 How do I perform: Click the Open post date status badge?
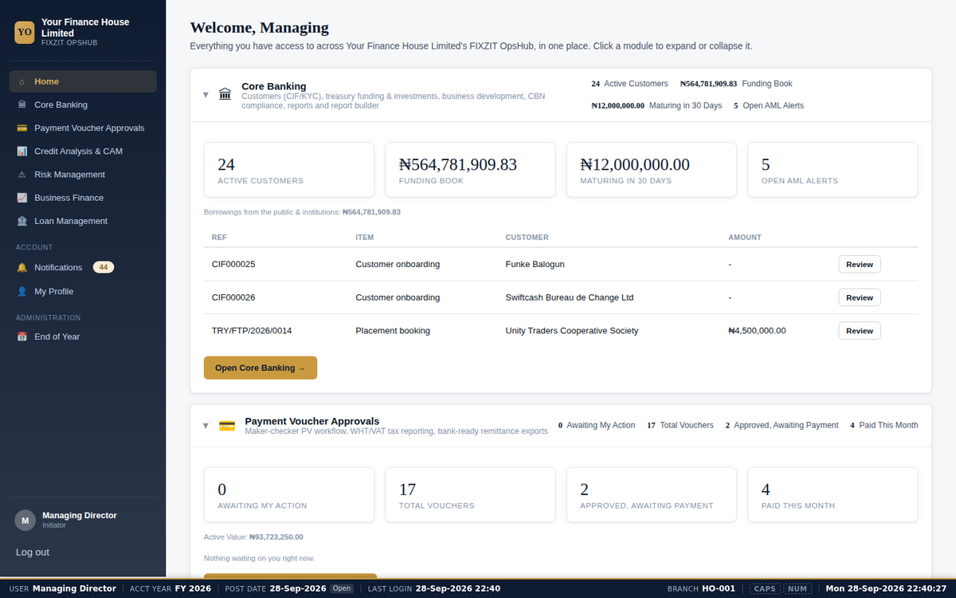coord(342,588)
